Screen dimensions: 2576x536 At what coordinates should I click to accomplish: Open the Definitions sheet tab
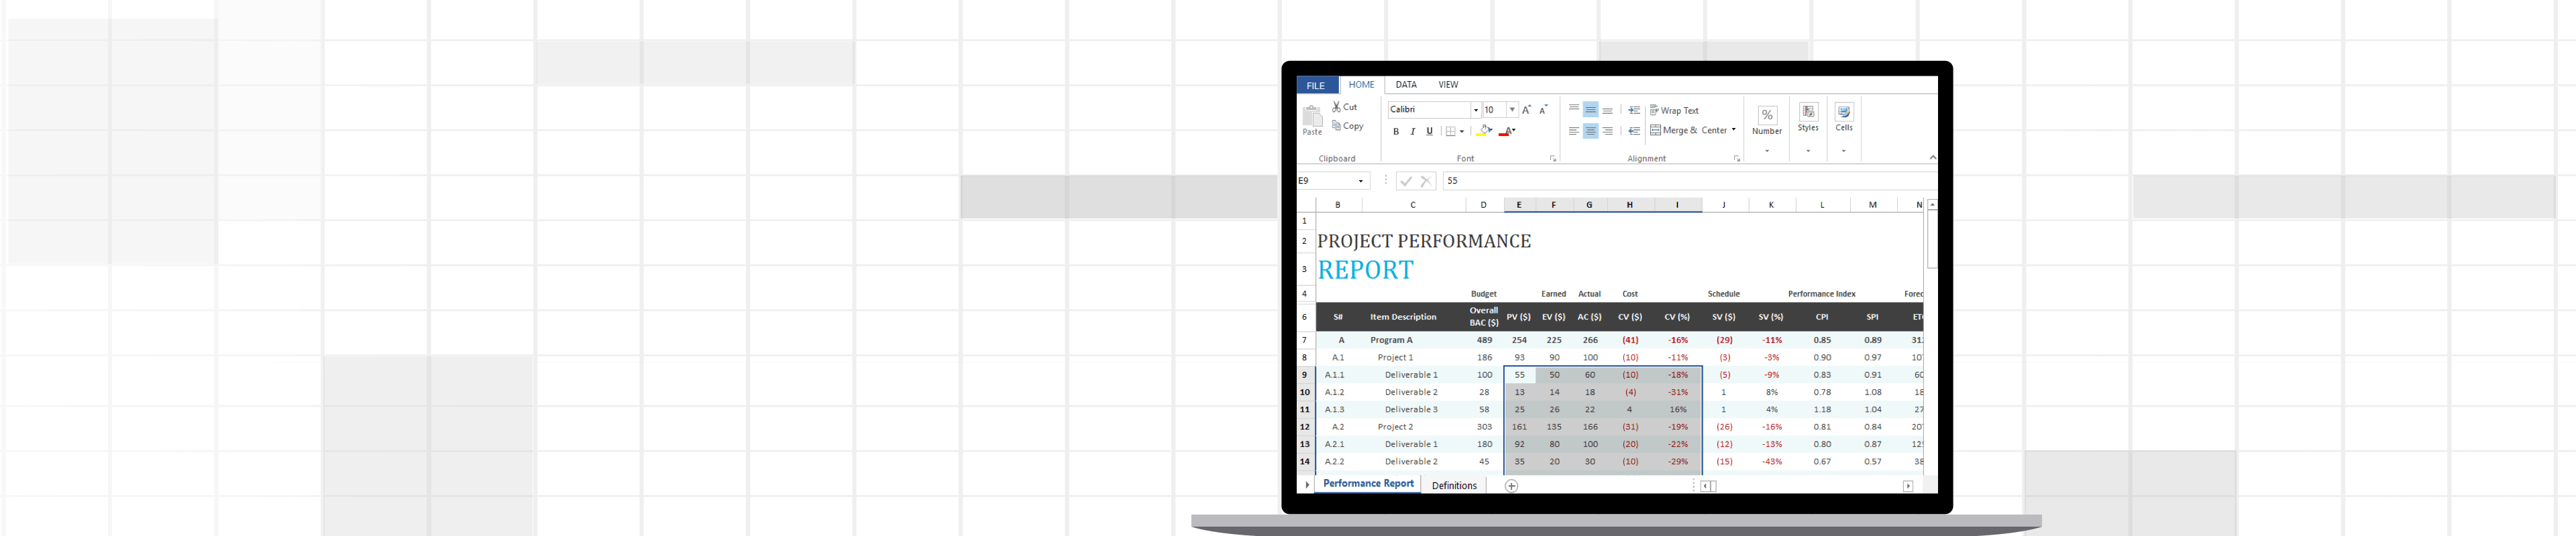(1454, 486)
